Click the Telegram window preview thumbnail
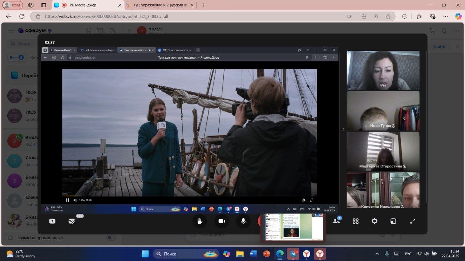 coord(294,227)
